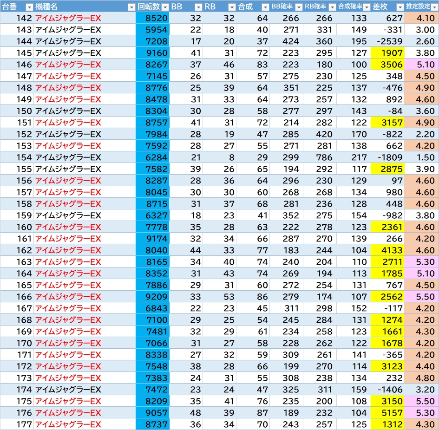Select 合成 cell 86 in row 166
The image size is (439, 430).
pos(253,296)
